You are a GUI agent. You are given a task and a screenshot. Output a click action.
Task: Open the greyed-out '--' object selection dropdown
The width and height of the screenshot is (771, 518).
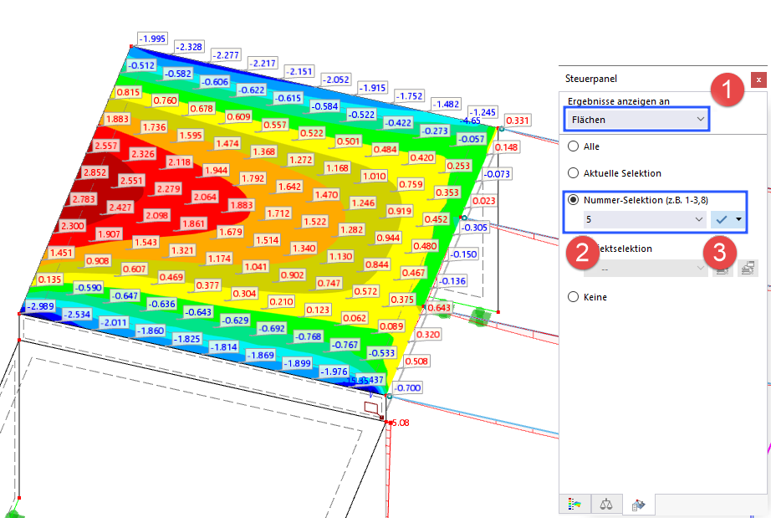[646, 269]
